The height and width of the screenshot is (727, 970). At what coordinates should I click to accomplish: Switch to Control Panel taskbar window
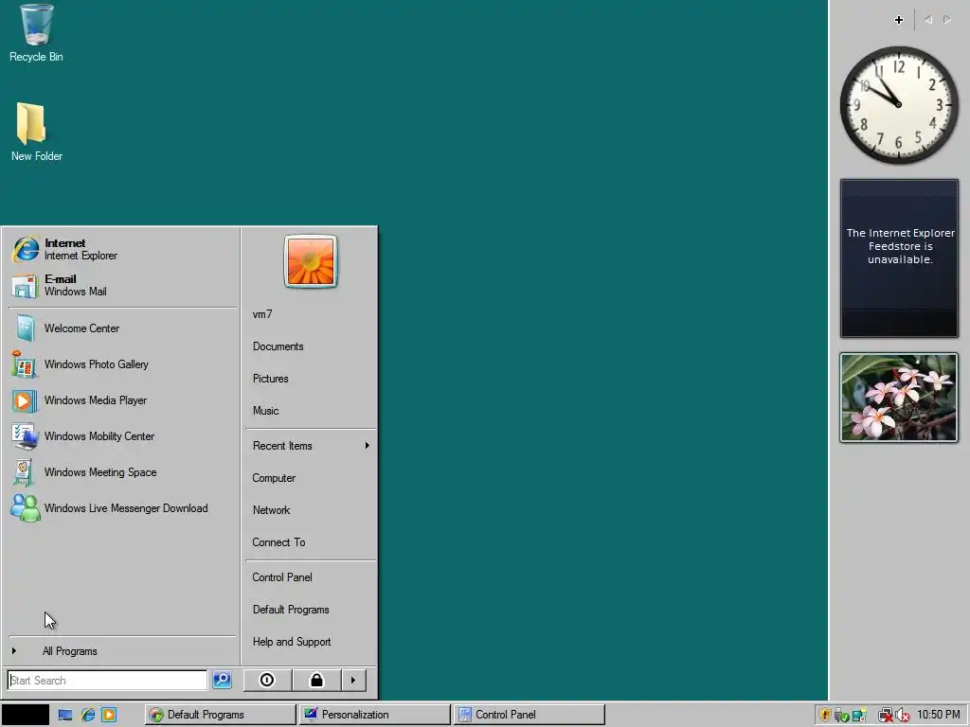(529, 715)
